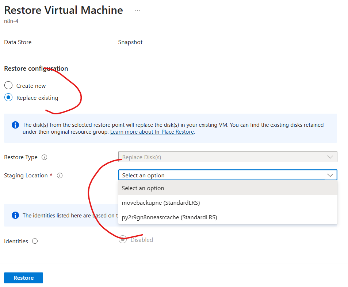Screen dimensions: 348x287
Task: Click the Restore Type Replace Disk(s) dropdown
Action: 227,157
